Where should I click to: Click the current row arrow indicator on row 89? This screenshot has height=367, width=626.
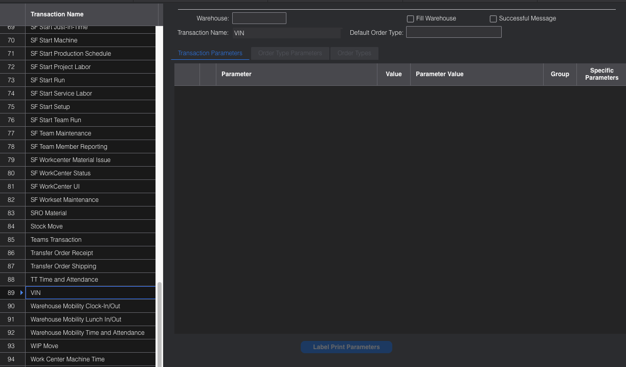pyautogui.click(x=21, y=293)
